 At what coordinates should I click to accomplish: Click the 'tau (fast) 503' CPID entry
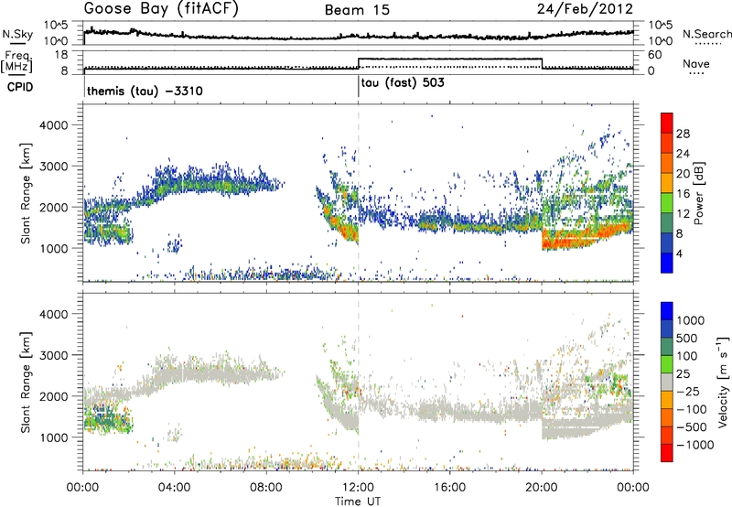(x=403, y=83)
